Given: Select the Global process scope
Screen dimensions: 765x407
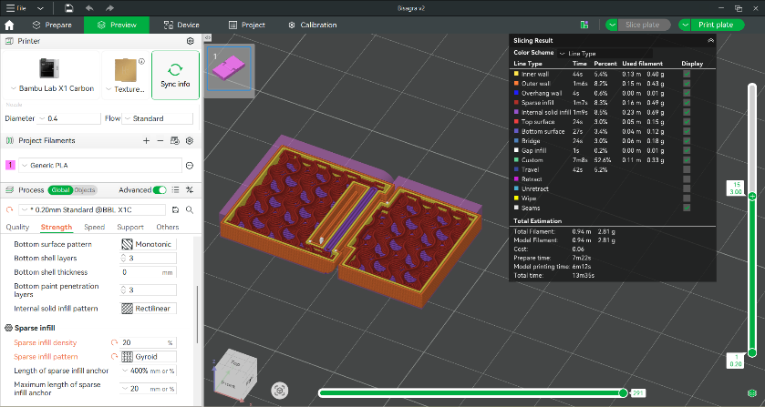Looking at the screenshot, I should coord(60,190).
